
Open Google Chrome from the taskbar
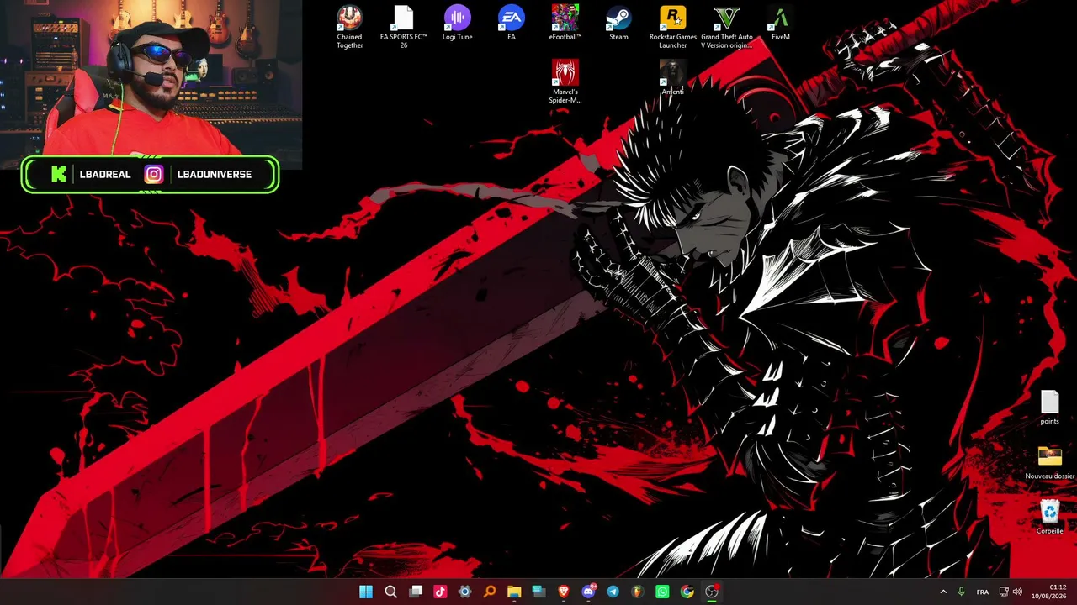tap(687, 592)
